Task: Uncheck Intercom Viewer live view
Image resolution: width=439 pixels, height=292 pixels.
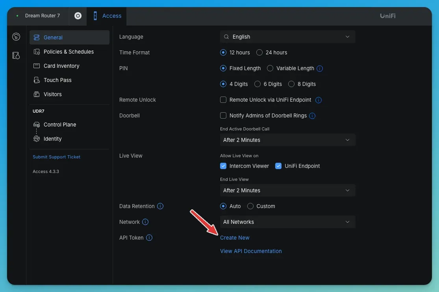Action: 223,166
